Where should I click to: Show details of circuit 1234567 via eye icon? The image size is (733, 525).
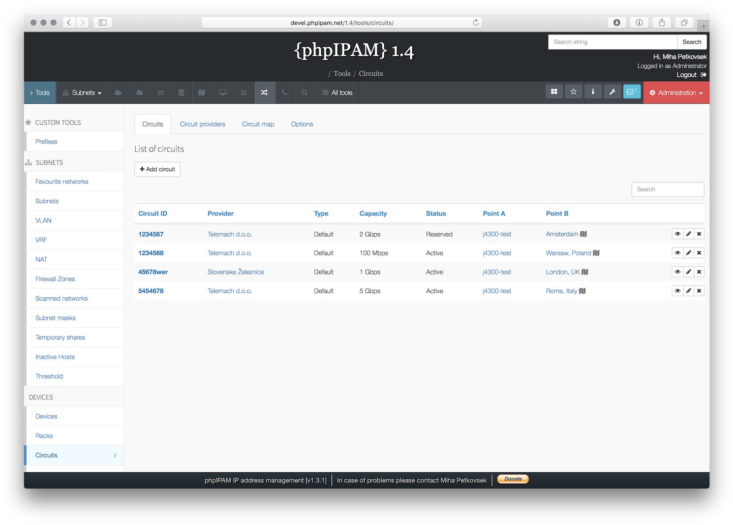coord(677,234)
